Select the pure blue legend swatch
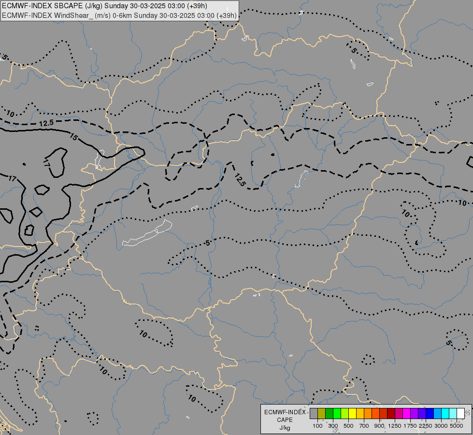Image resolution: width=473 pixels, height=435 pixels. [x=430, y=413]
